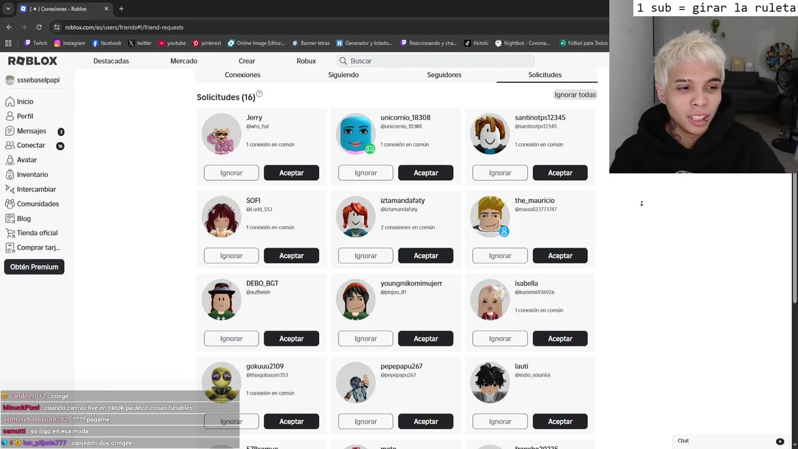Screen dimensions: 798x449
Task: Open gokuuu2109's avatar thumbnail
Action: point(221,382)
